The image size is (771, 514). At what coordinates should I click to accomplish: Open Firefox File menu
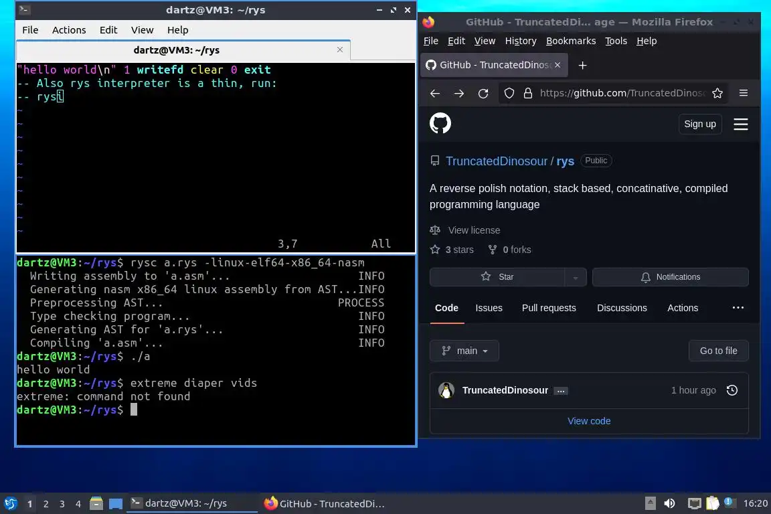tap(431, 41)
